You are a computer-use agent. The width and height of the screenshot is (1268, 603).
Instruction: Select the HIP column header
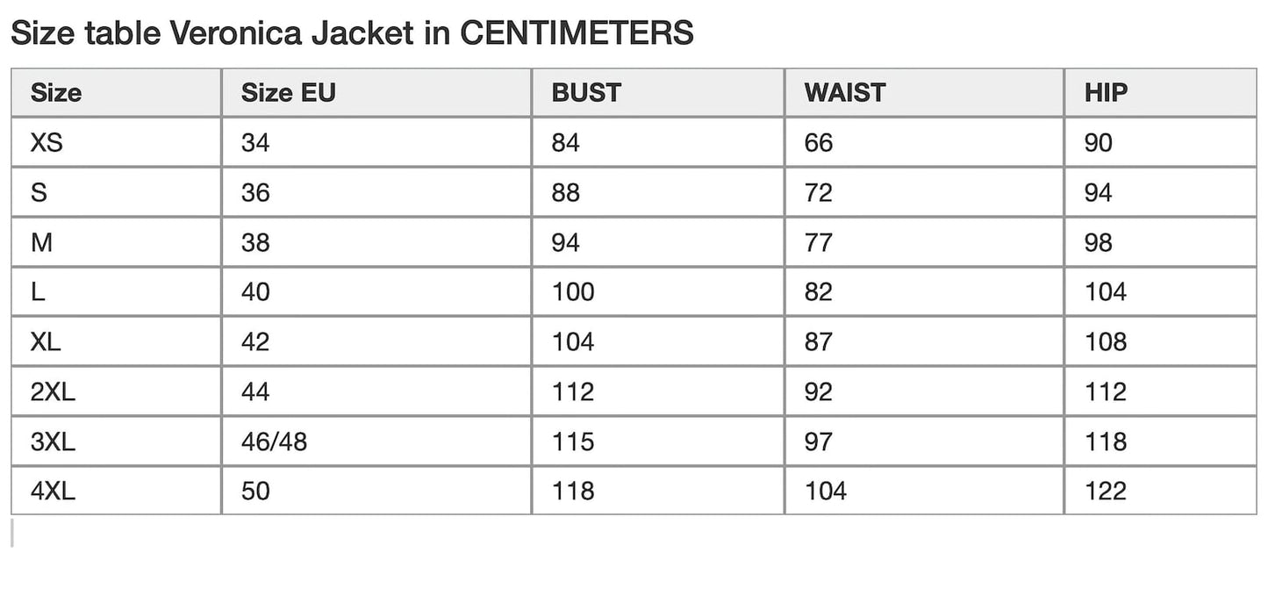[1106, 92]
